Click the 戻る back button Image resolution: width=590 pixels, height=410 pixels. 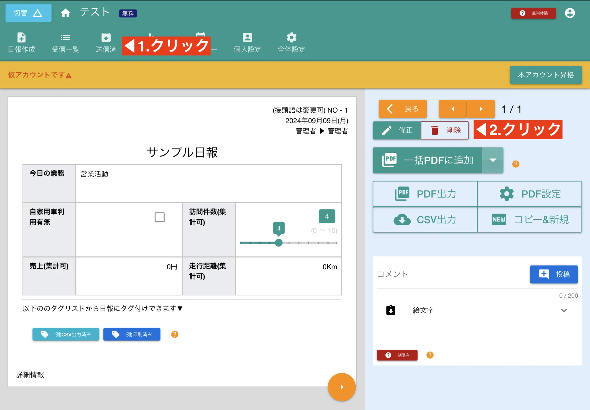point(402,109)
